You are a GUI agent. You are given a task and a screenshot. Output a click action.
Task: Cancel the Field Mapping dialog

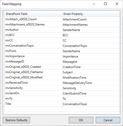pos(108,120)
